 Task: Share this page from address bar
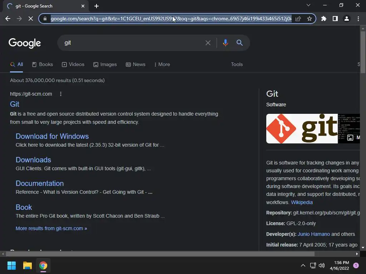point(298,19)
